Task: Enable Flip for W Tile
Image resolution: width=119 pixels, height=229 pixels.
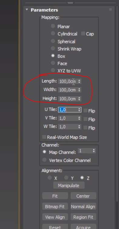Action: tap(86, 128)
